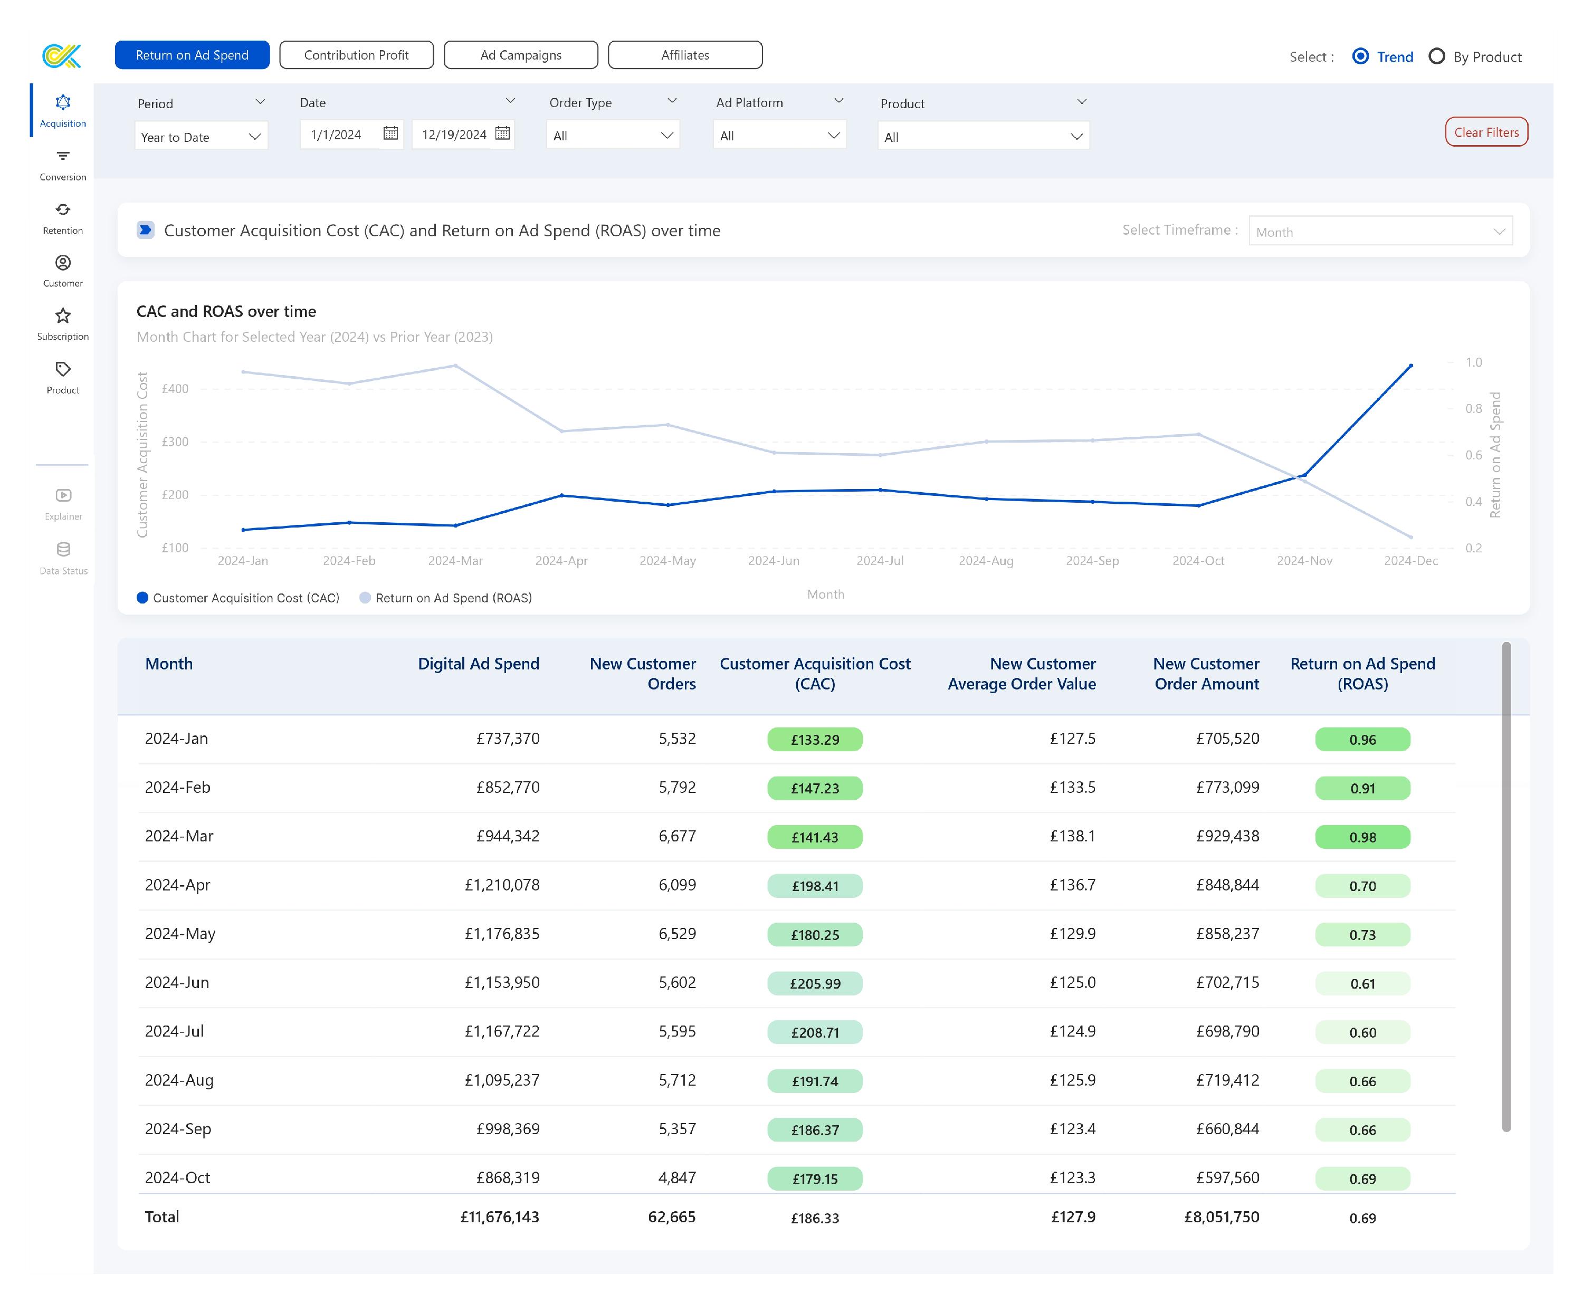The width and height of the screenshot is (1583, 1303).
Task: Open the Subscription star icon
Action: click(63, 316)
